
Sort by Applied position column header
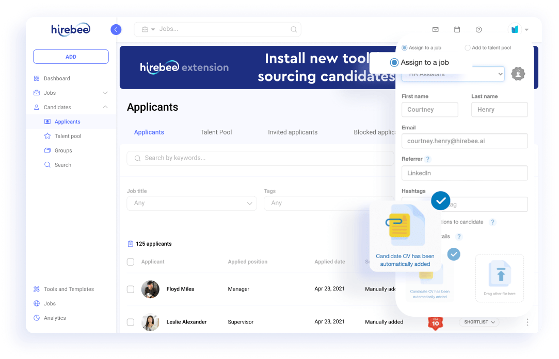247,262
